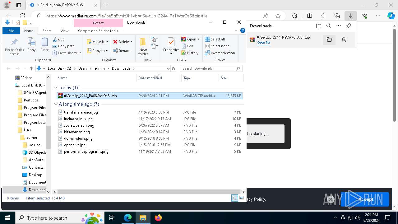Open address bar history dropdown
This screenshot has width=398, height=224.
pyautogui.click(x=168, y=68)
